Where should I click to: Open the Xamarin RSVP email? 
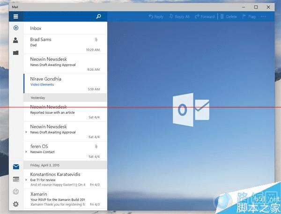pos(65,199)
